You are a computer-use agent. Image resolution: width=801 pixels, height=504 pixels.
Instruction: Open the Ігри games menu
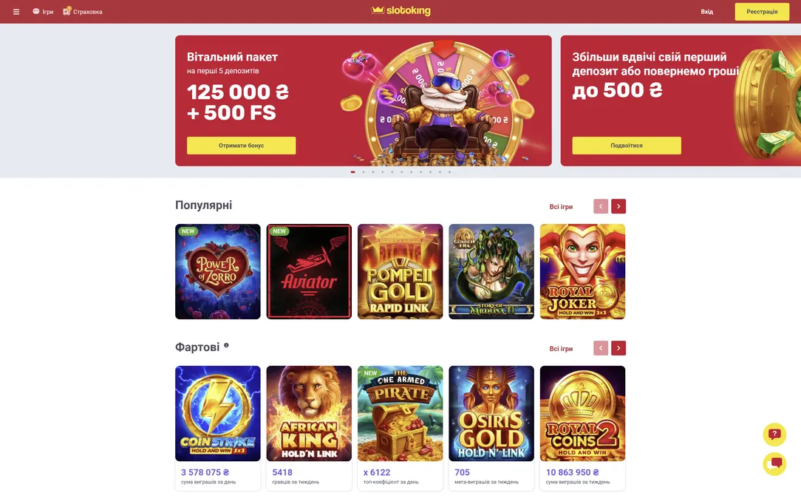pyautogui.click(x=43, y=12)
